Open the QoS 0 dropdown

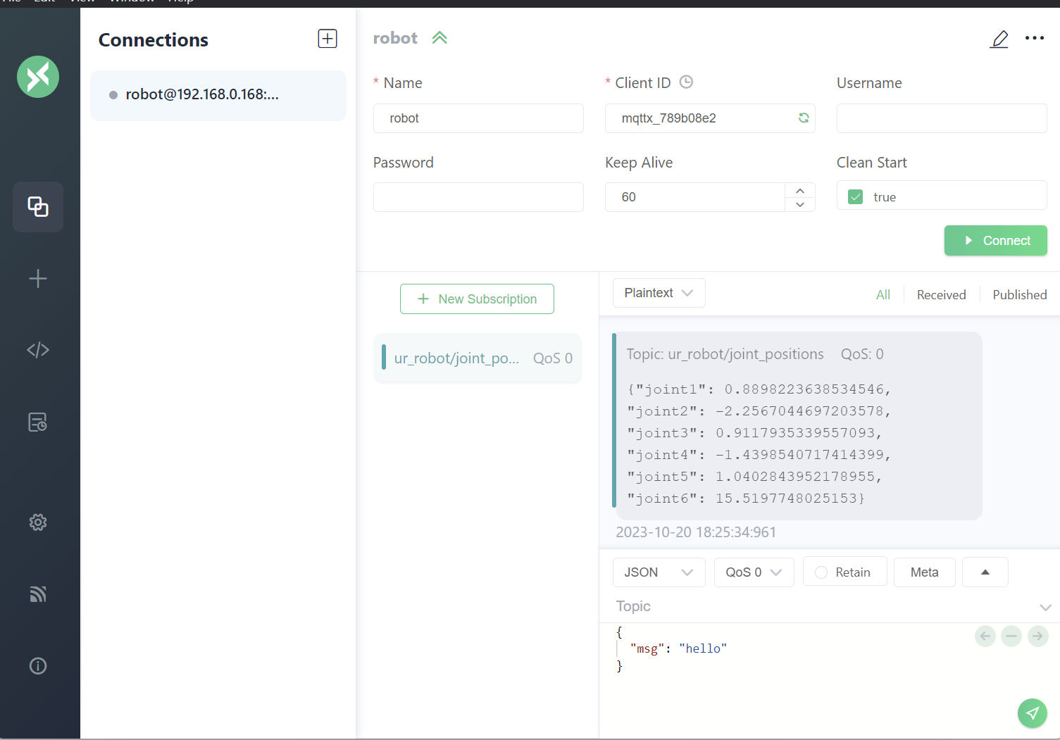point(754,572)
